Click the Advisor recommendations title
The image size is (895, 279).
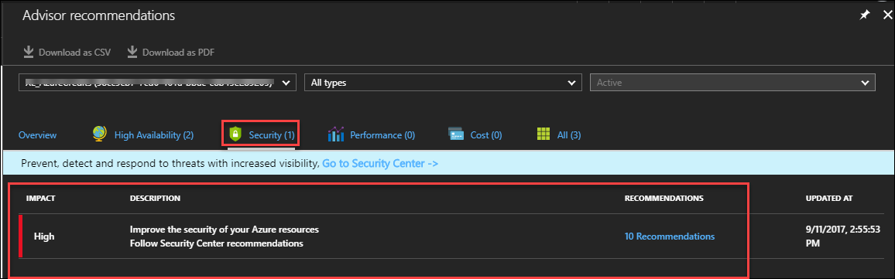[x=99, y=16]
